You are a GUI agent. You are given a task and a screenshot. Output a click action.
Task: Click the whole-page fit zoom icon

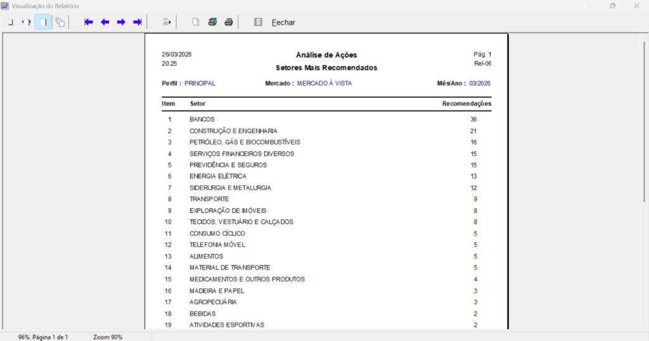pos(10,22)
